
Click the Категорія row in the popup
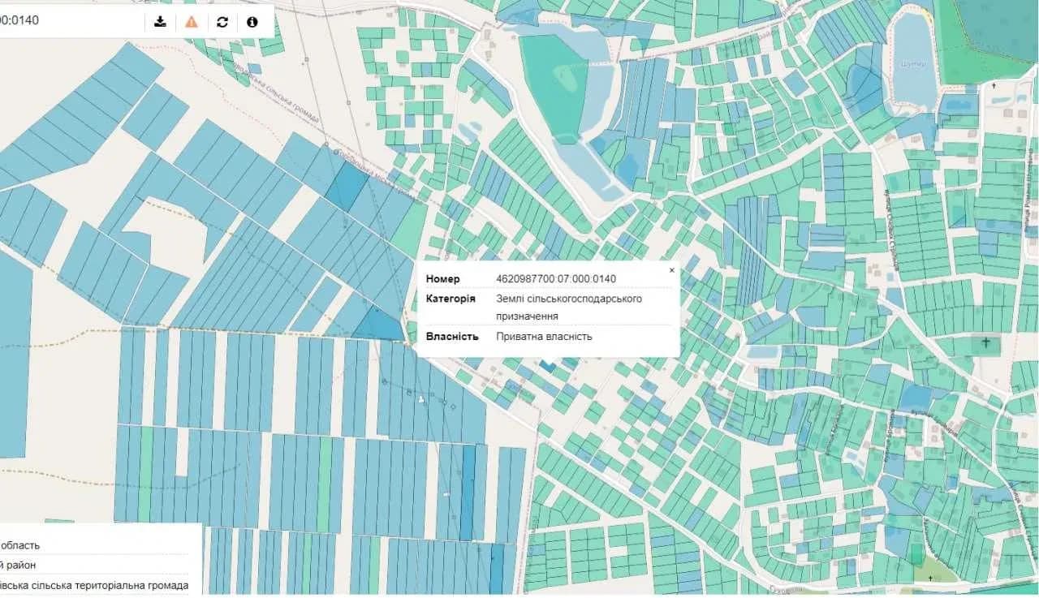pos(548,308)
